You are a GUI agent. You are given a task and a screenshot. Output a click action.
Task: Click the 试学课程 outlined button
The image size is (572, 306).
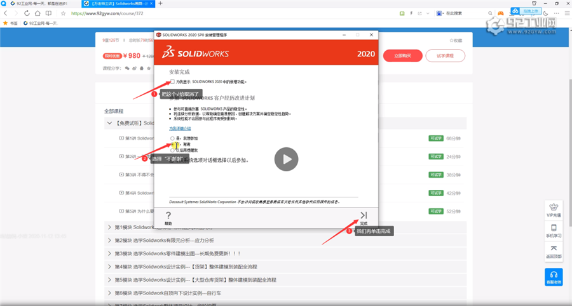pyautogui.click(x=445, y=56)
